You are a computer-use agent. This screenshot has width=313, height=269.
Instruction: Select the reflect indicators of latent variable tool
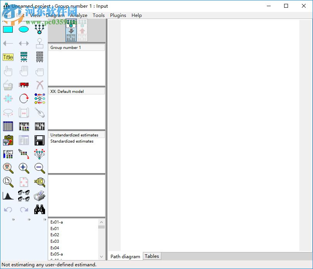(x=40, y=99)
